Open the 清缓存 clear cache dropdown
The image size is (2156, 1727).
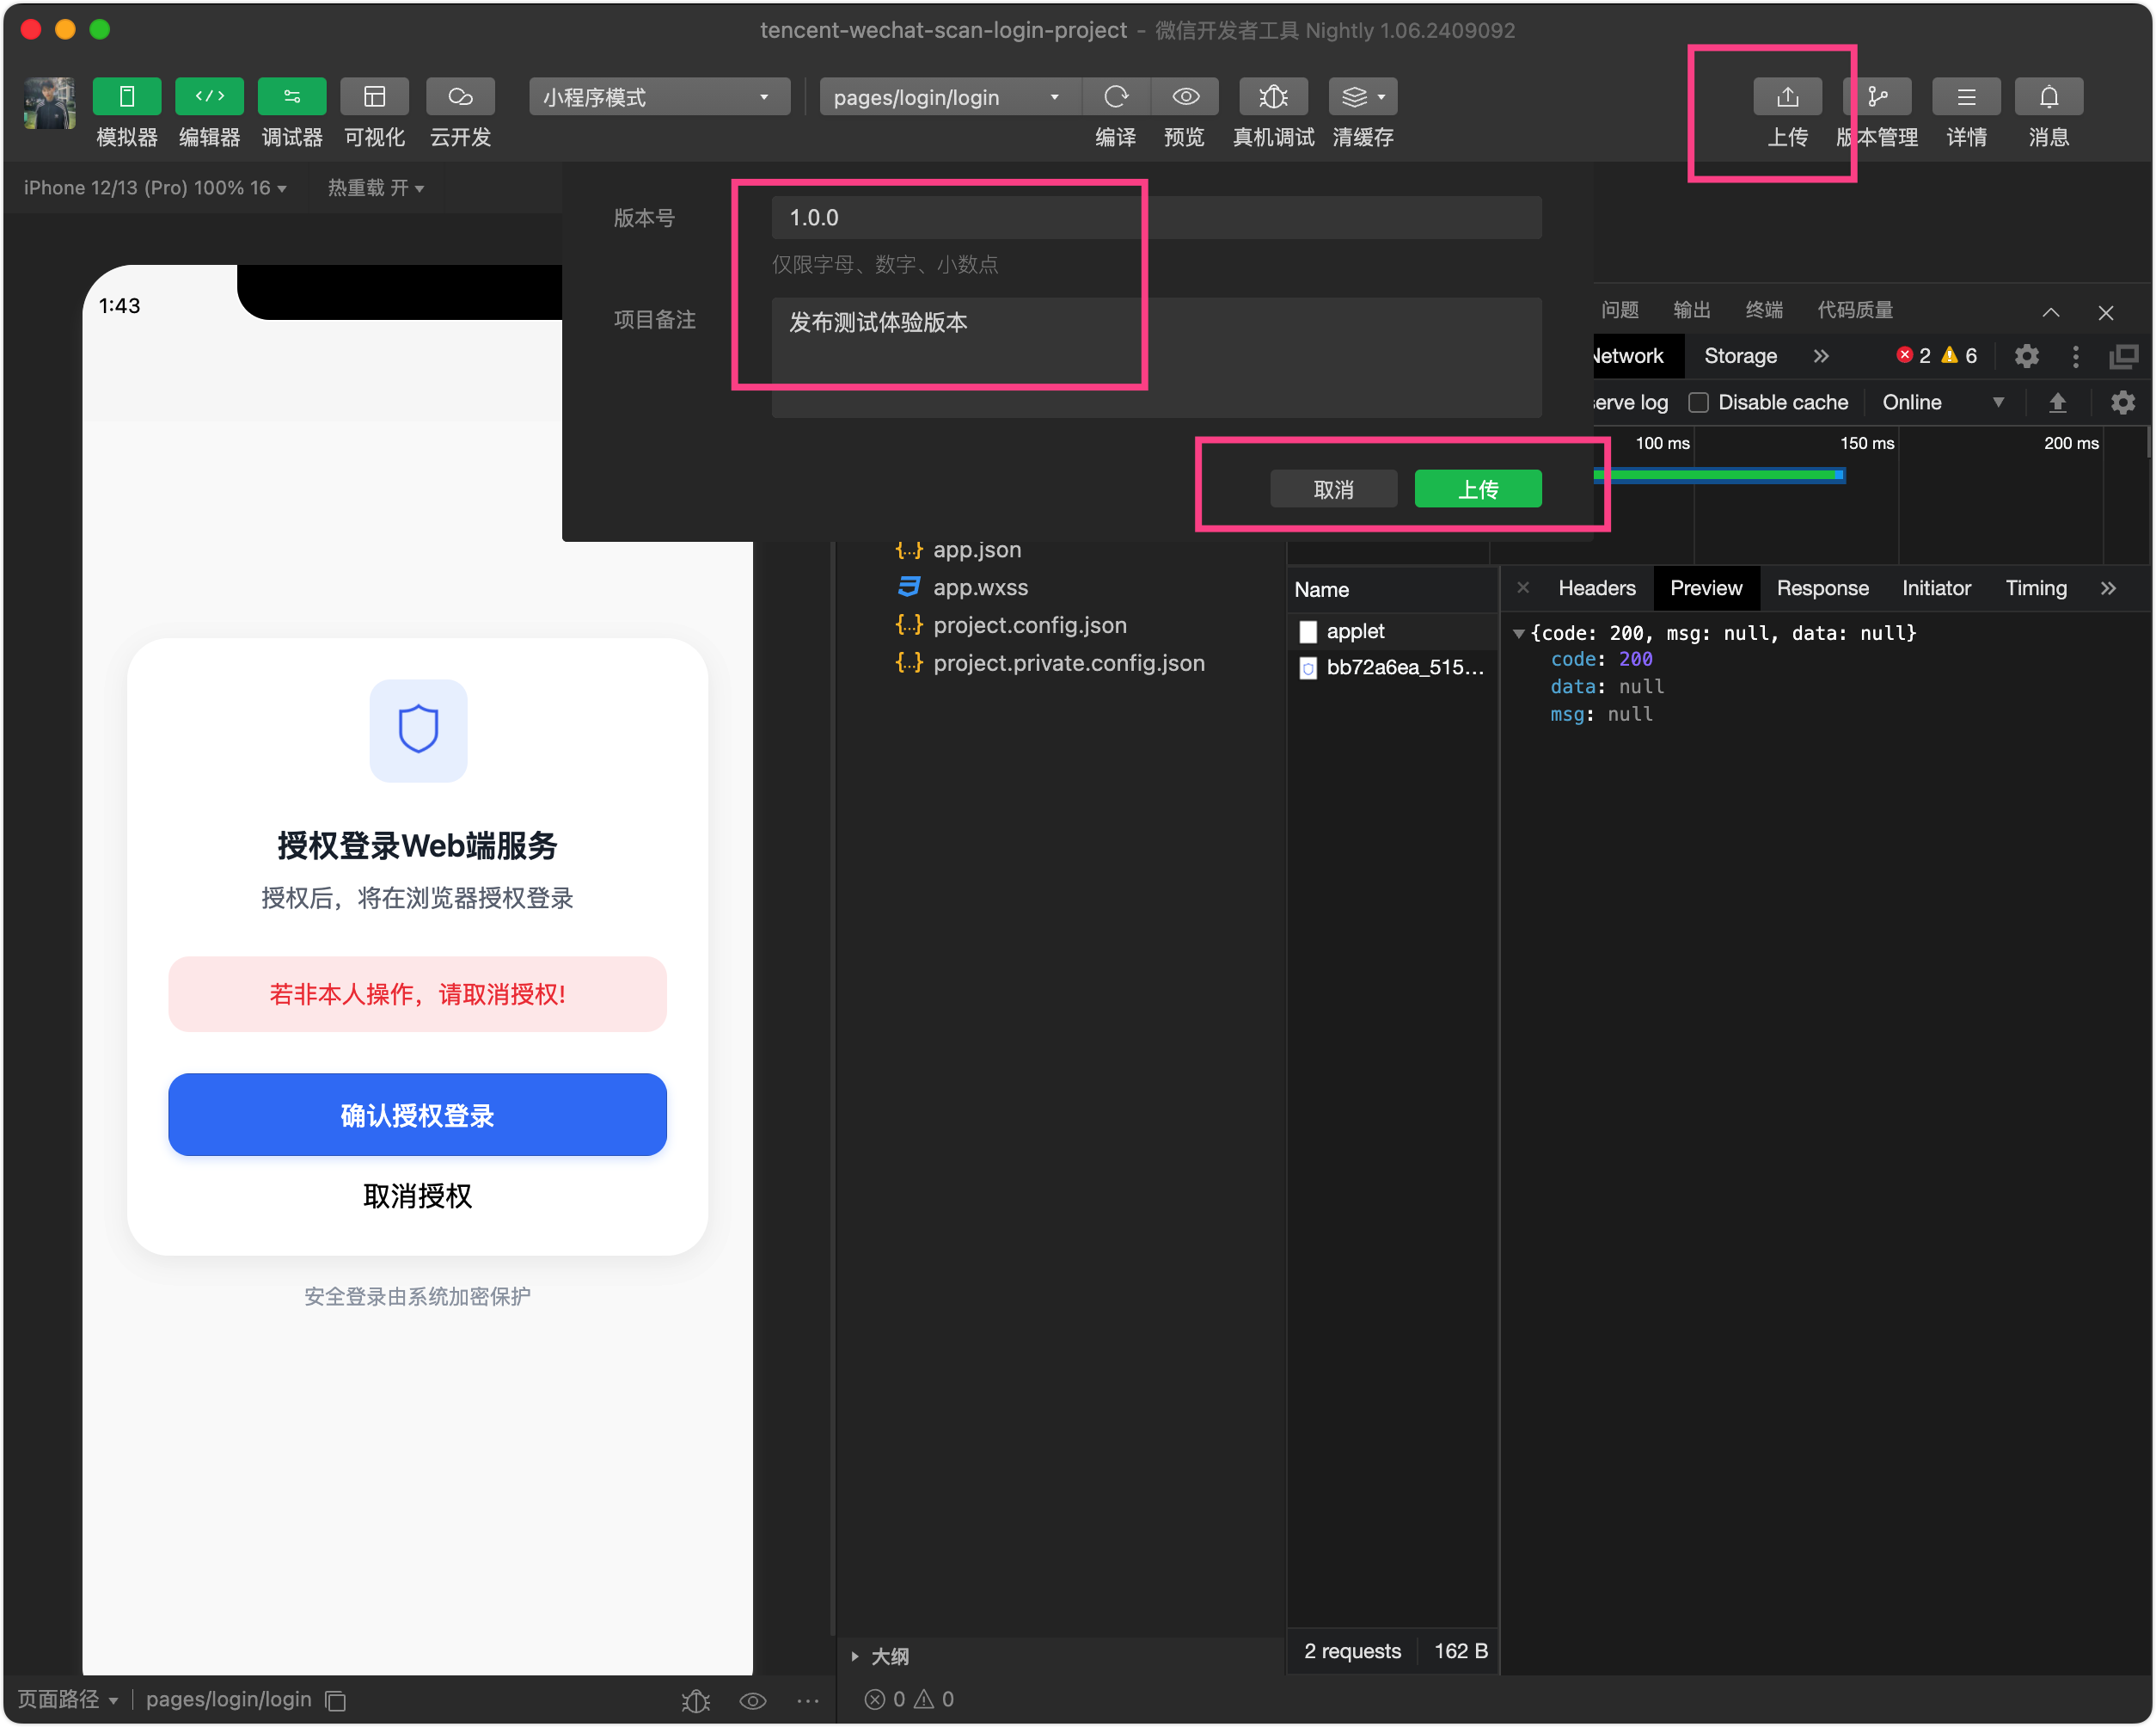click(1362, 97)
